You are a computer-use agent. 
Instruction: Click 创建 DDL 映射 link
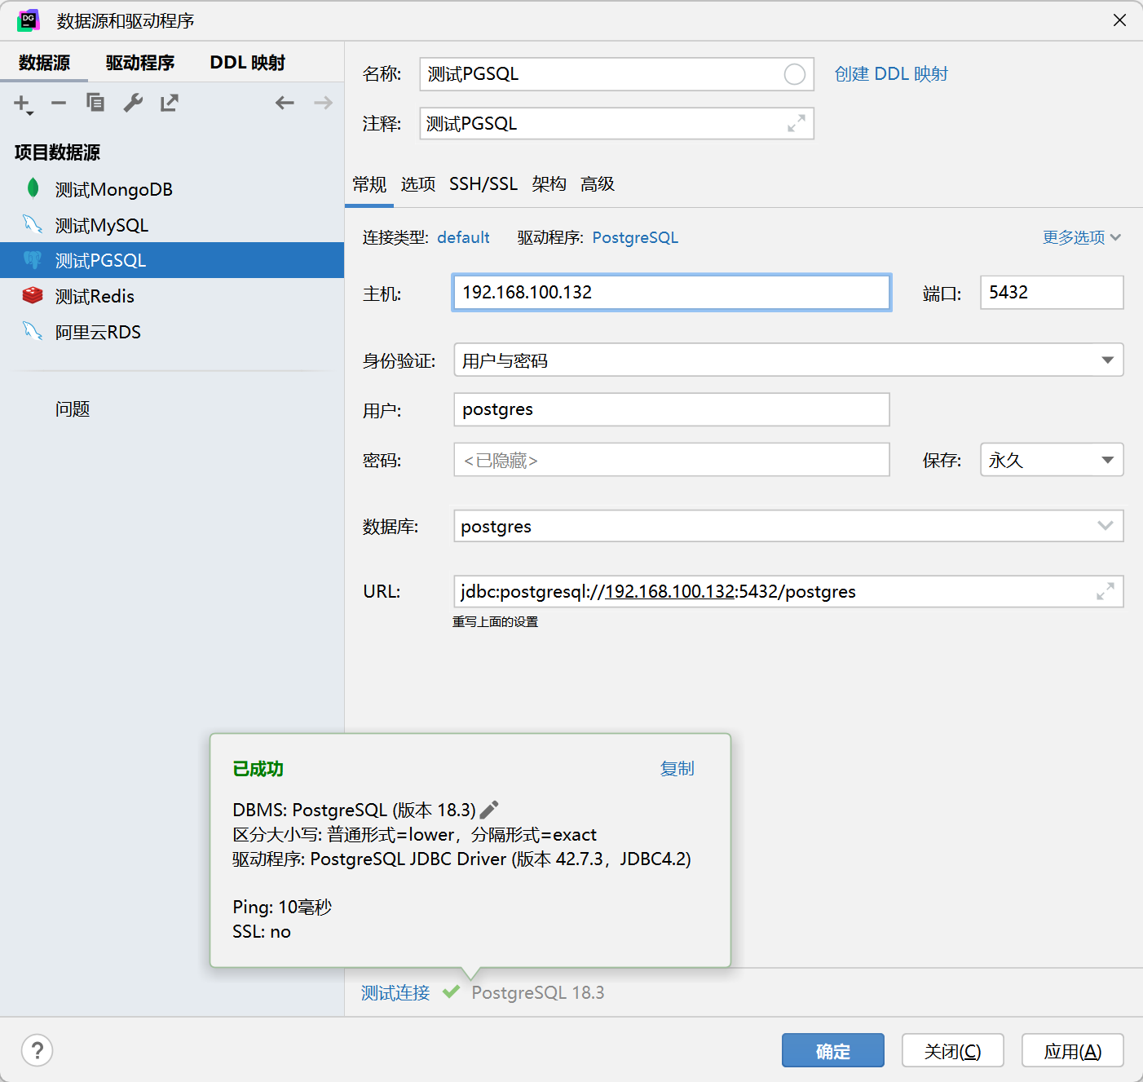(x=891, y=74)
